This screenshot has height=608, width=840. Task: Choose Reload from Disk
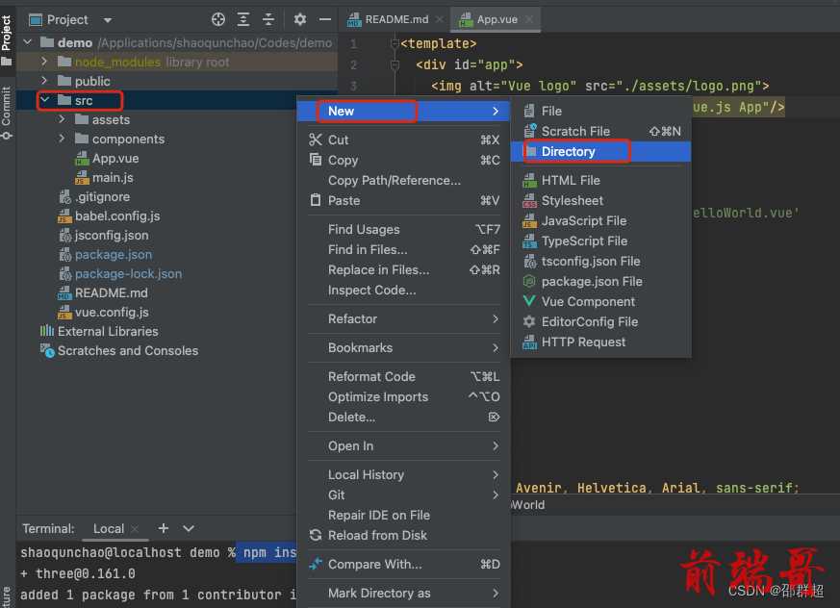tap(403, 536)
